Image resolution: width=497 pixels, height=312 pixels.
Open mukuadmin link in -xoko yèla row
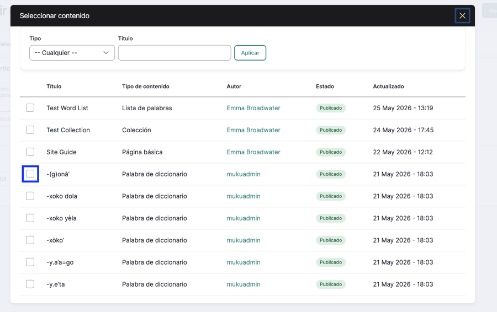click(244, 218)
